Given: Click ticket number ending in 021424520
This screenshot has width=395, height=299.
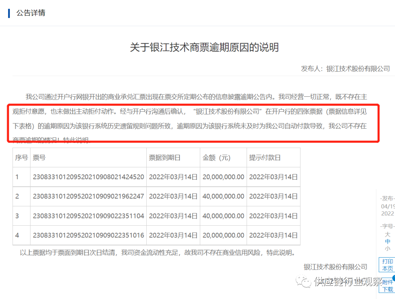Looking at the screenshot, I should 89,177.
